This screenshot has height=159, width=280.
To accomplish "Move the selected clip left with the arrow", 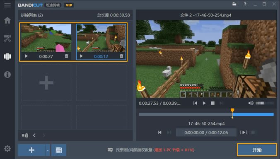I will tap(34, 135).
